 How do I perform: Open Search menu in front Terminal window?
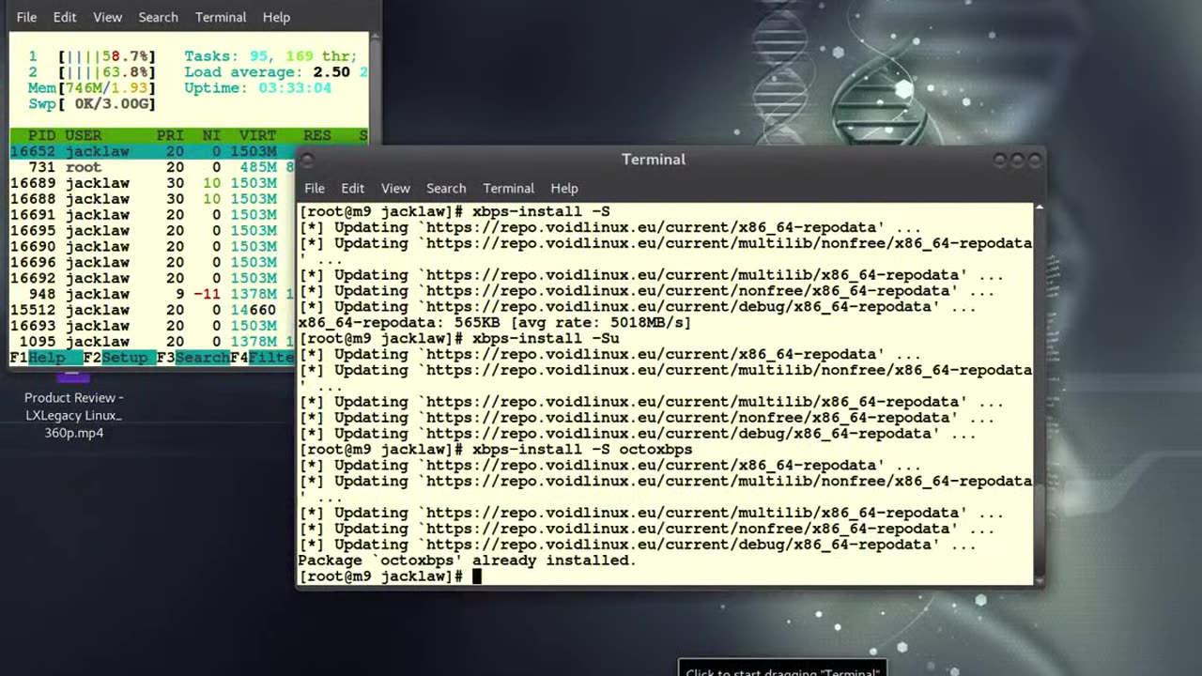point(446,188)
